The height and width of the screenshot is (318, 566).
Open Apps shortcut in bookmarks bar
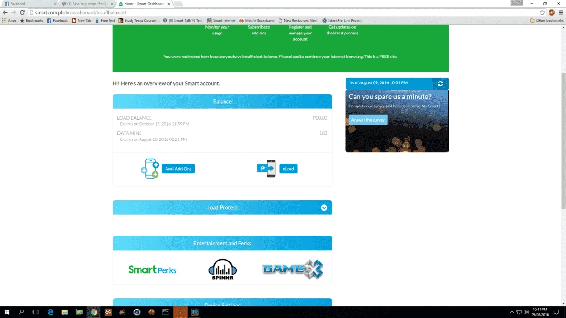click(9, 21)
